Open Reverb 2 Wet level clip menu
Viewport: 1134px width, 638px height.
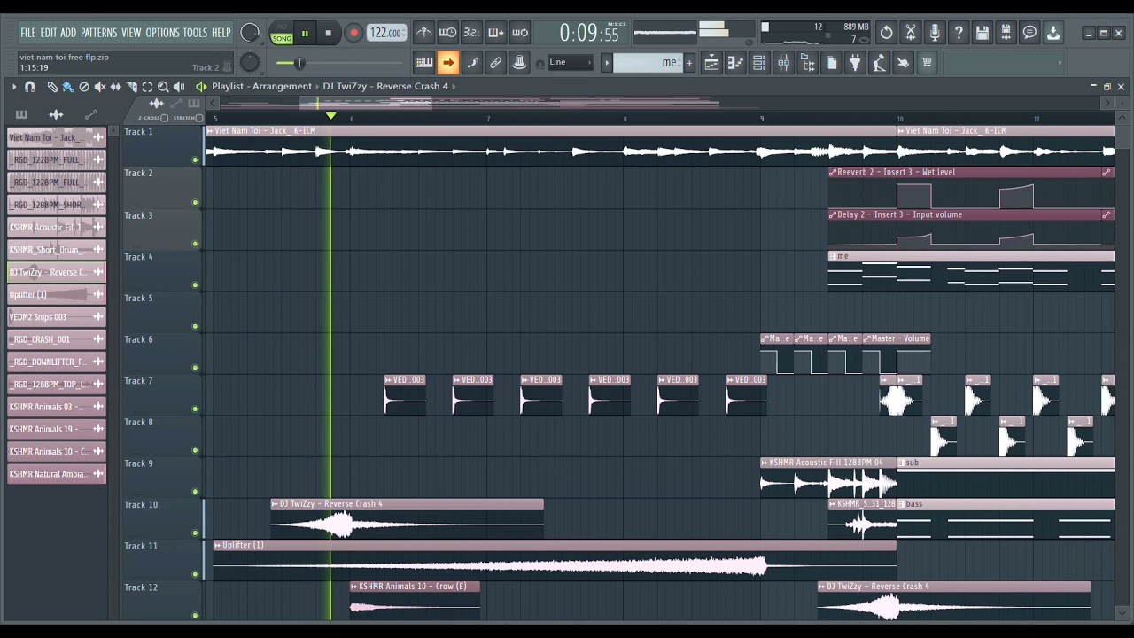pyautogui.click(x=833, y=173)
